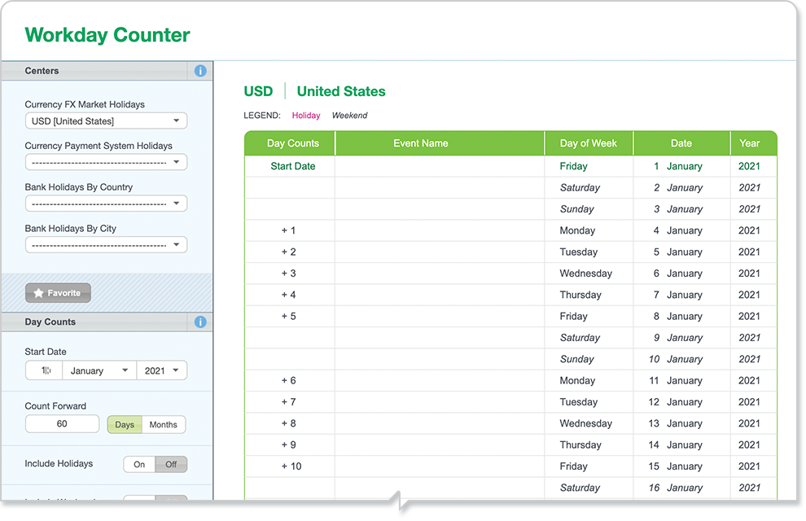Open the Centers panel info icon
The width and height of the screenshot is (806, 521).
(200, 71)
